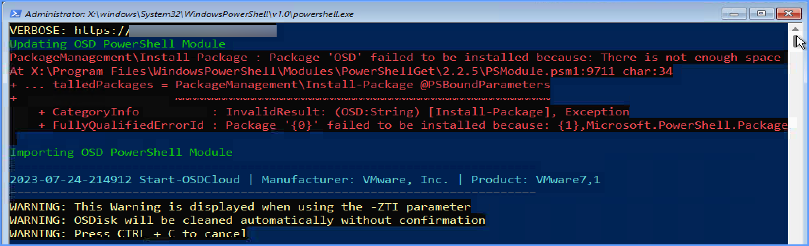
Task: Click the 'Importing OSD PowerShell Module' text
Action: click(121, 152)
